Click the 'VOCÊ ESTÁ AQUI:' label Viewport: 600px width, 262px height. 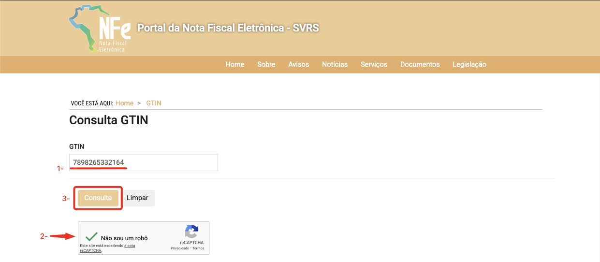pyautogui.click(x=92, y=103)
